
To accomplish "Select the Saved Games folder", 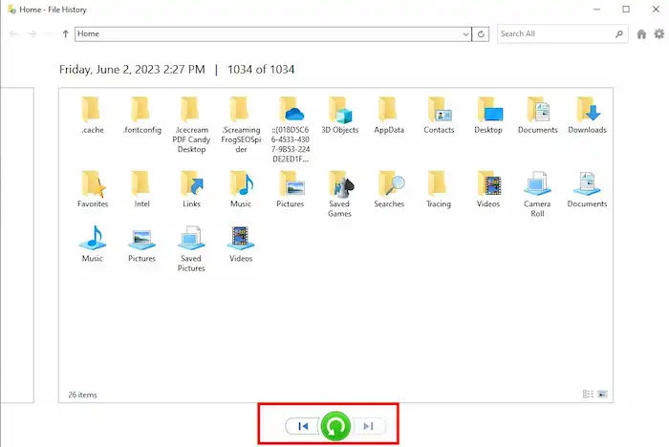I will point(339,194).
